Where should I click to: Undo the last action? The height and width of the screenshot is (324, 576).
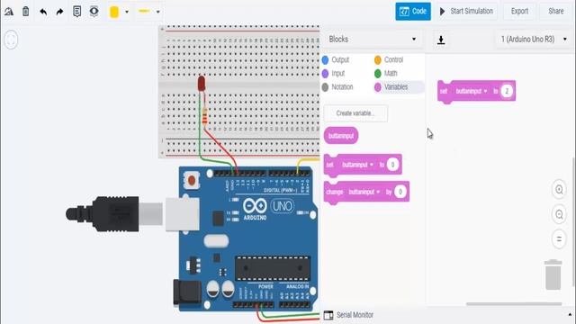click(43, 12)
